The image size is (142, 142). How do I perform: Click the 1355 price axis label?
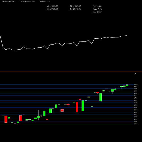coord(136,114)
